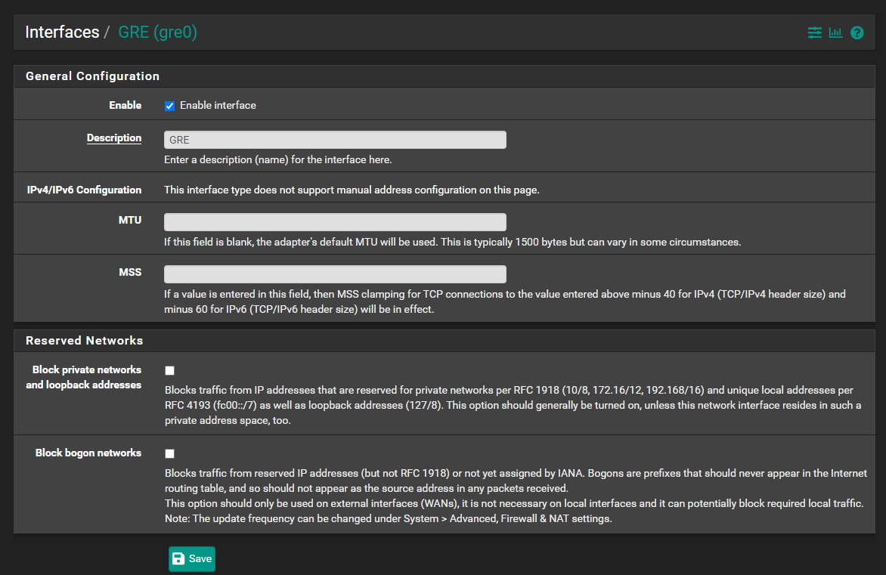Screen dimensions: 886x575
Task: Go to the Interfaces breadcrumb
Action: [x=62, y=32]
